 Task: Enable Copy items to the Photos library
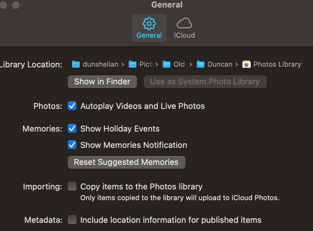(x=72, y=186)
